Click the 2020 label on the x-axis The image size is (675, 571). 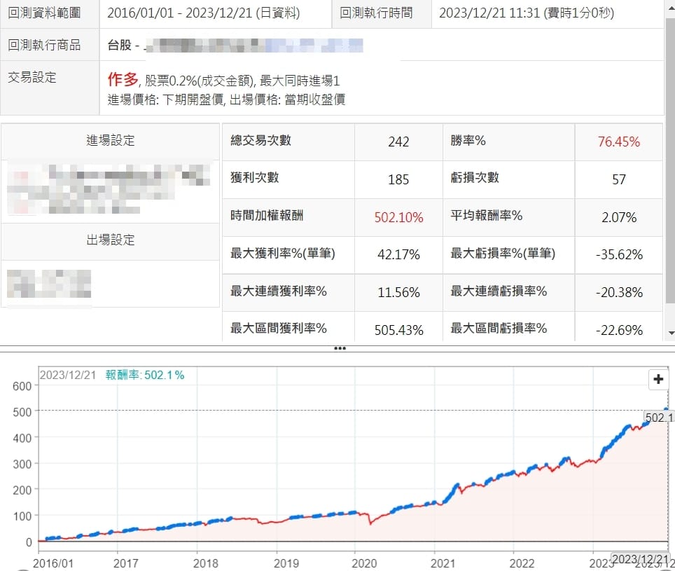coord(363,563)
